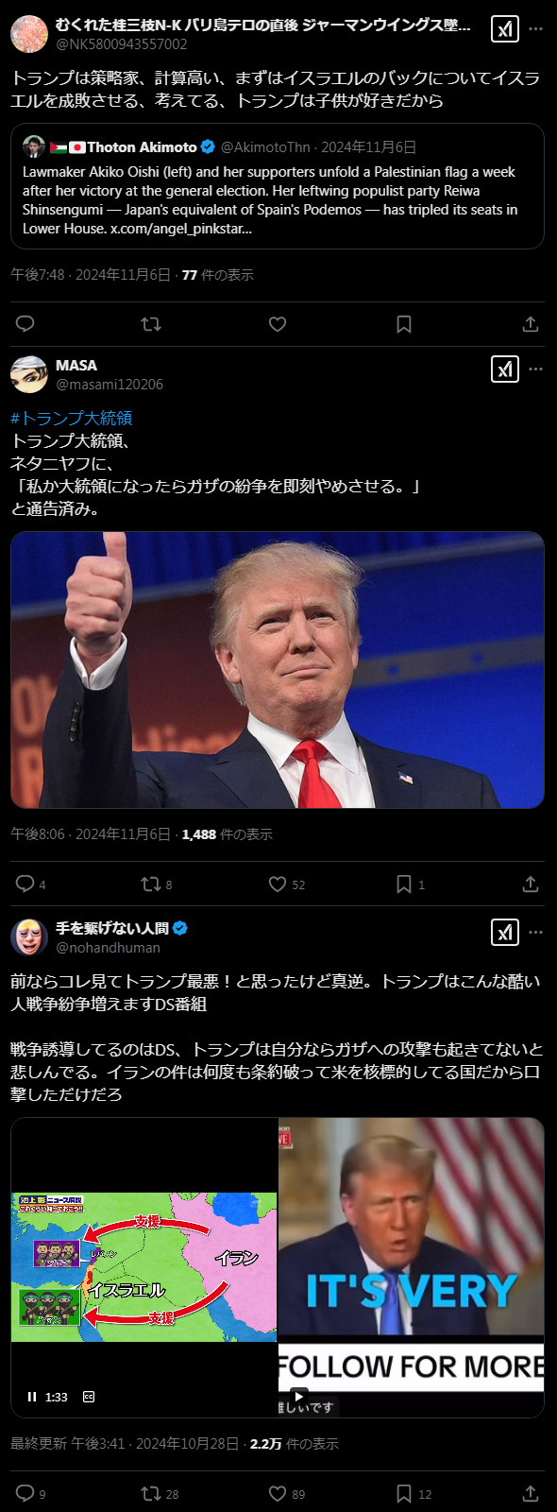Viewport: 557px width, 1512px height.
Task: Reply to the first post about トランプは策略家
Action: click(x=25, y=324)
